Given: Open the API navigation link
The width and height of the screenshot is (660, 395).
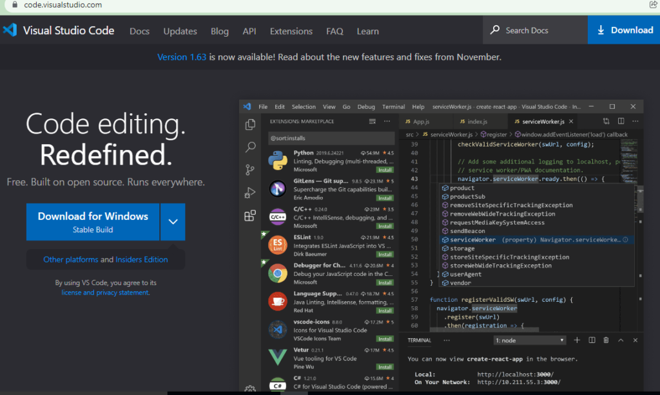Looking at the screenshot, I should click(x=249, y=31).
